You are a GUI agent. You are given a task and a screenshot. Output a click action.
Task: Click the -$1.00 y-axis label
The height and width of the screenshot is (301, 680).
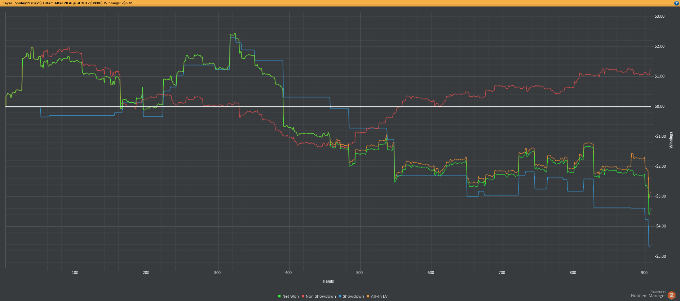[660, 136]
